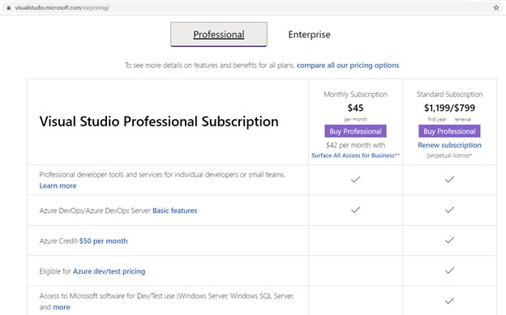Click Standard checkmark in Microsoft software access row
506x315 pixels.
(449, 300)
